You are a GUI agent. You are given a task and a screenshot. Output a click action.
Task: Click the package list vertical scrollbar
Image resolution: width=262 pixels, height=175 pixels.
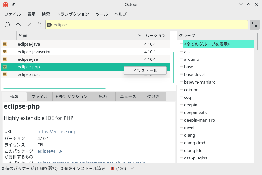coord(173,67)
